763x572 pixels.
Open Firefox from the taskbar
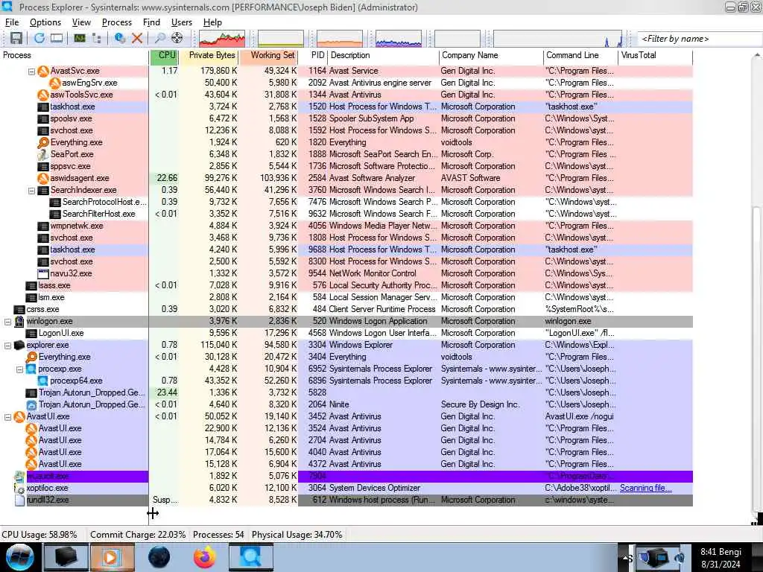click(205, 557)
